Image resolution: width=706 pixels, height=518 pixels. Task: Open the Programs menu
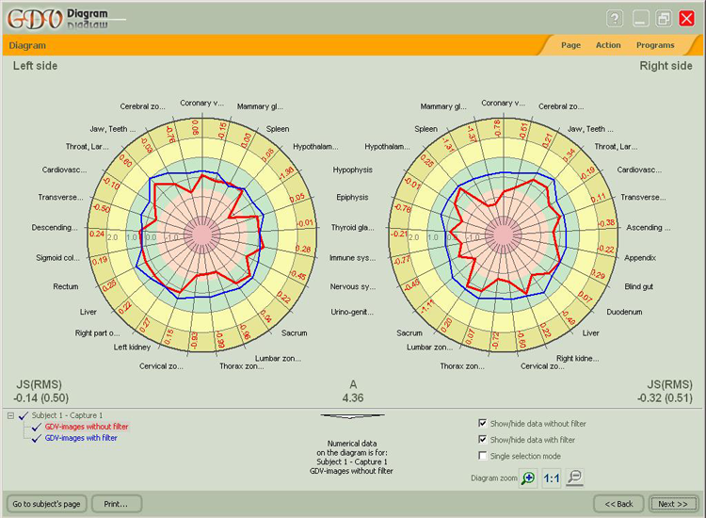654,45
